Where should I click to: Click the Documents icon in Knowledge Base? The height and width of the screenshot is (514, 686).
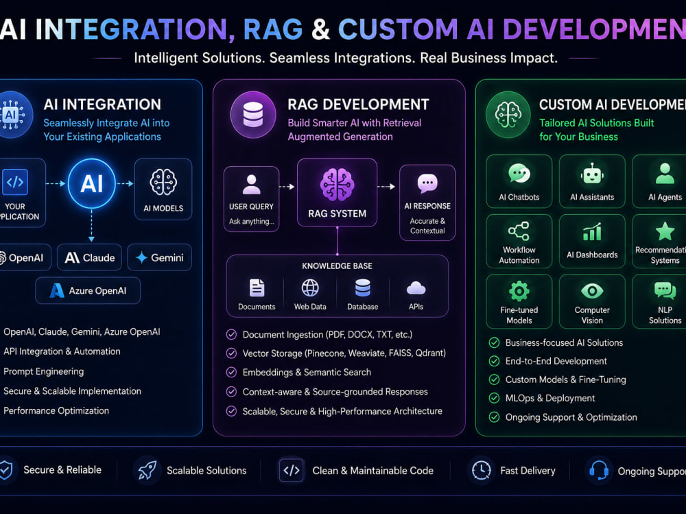click(257, 288)
